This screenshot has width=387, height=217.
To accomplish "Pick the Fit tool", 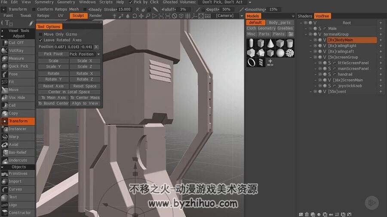I will click(17, 81).
